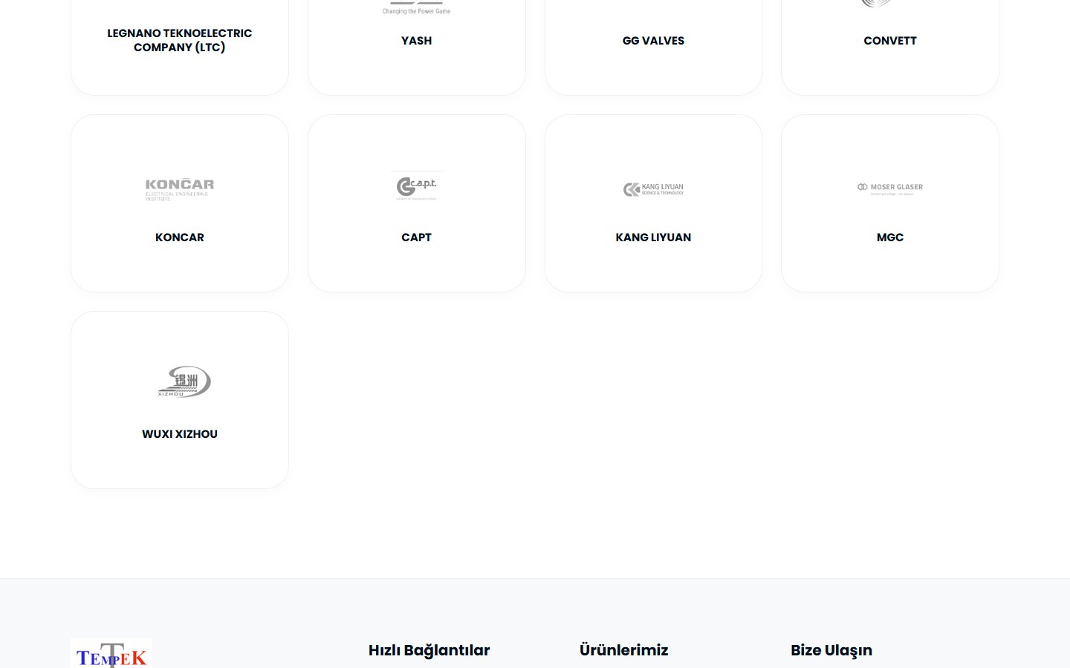Open the YASH partner title

pyautogui.click(x=416, y=41)
